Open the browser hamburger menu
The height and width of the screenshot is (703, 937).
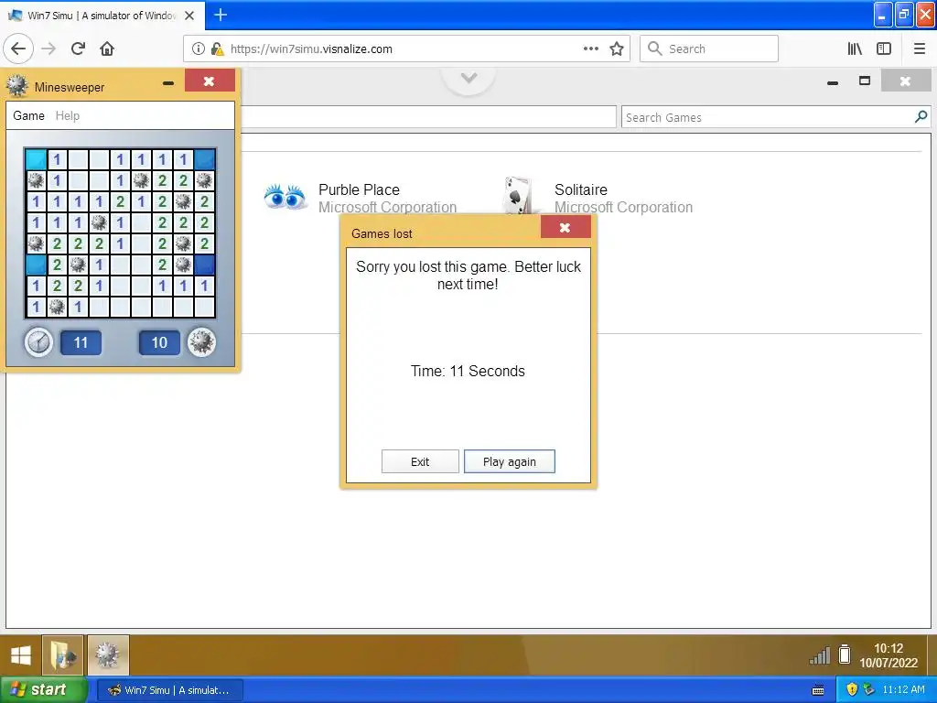pyautogui.click(x=920, y=49)
